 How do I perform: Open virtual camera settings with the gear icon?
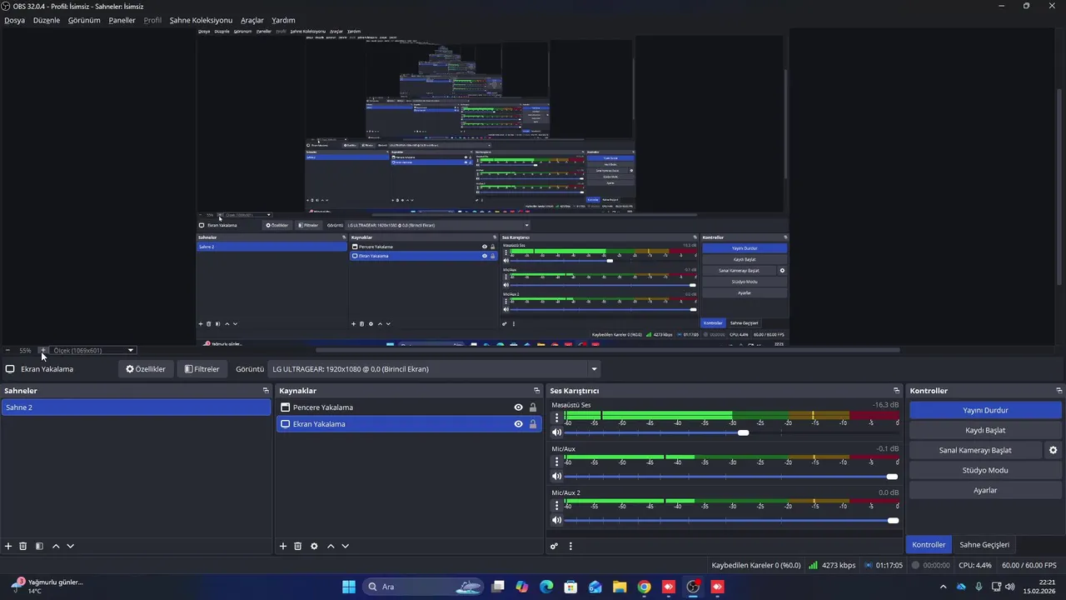[1053, 450]
